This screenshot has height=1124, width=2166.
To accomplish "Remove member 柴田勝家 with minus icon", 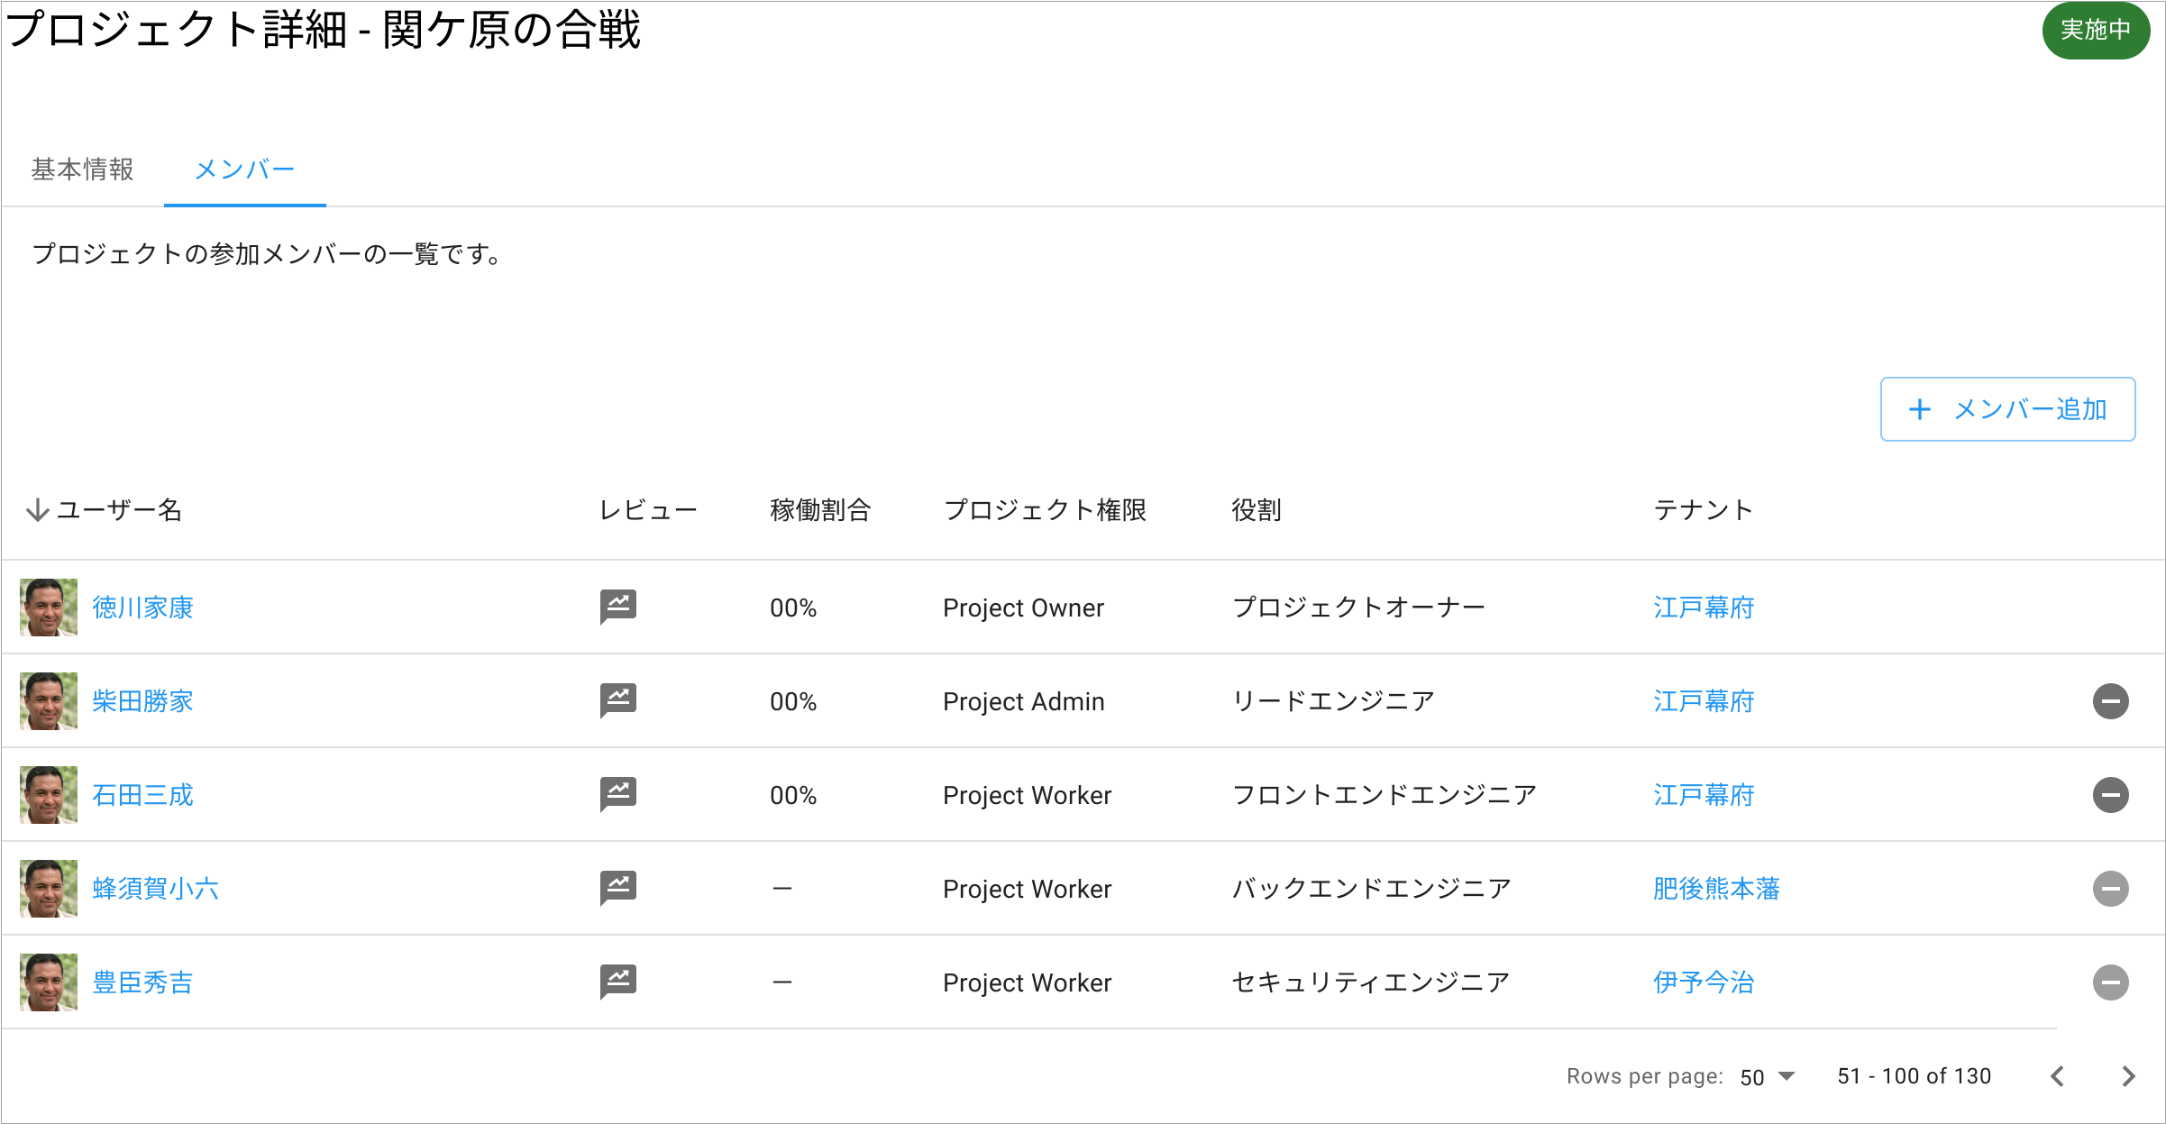I will click(2110, 701).
